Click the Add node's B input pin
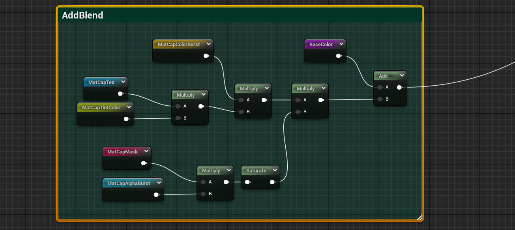Viewport: 515px width, 230px height. pyautogui.click(x=380, y=99)
